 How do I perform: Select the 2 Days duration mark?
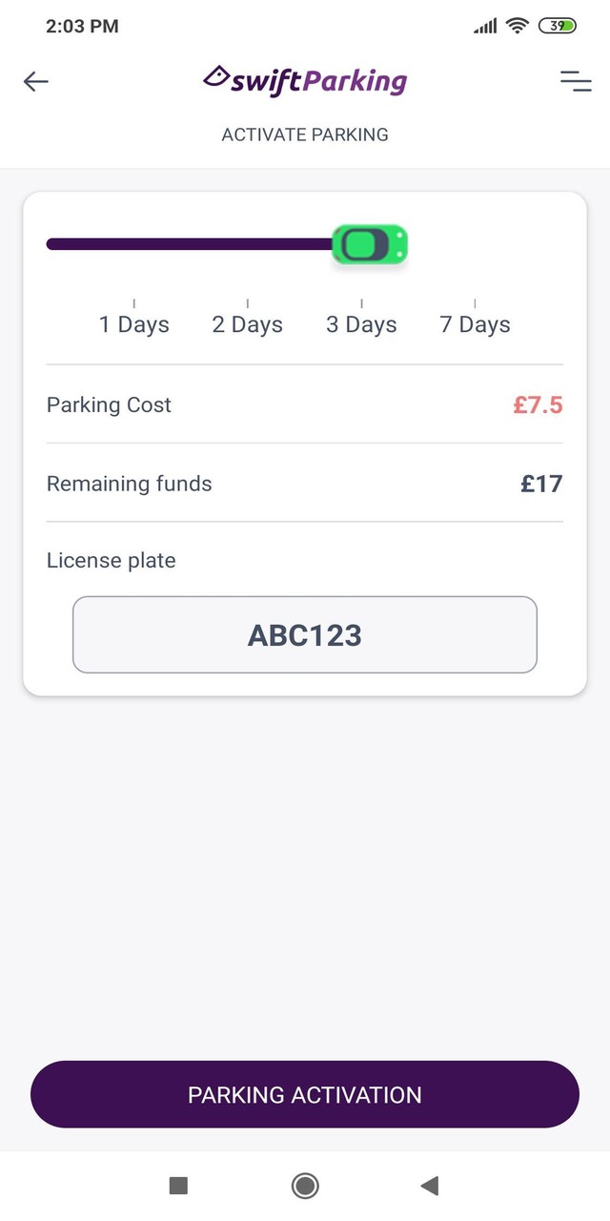247,323
